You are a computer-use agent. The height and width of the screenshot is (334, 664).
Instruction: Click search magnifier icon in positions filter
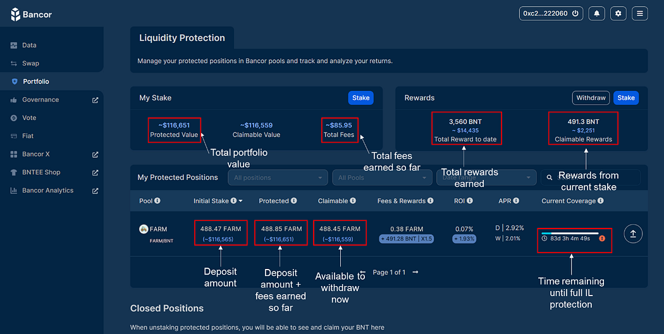click(550, 177)
